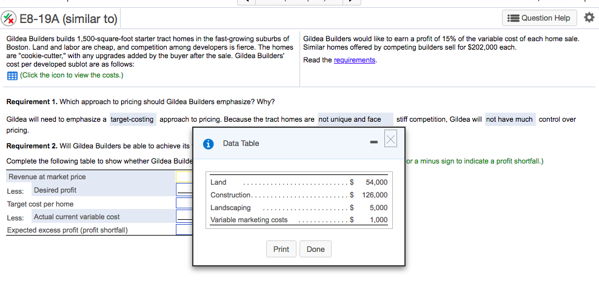Close the Data Table dialog

pyautogui.click(x=390, y=139)
